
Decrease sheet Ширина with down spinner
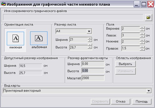click(90, 41)
